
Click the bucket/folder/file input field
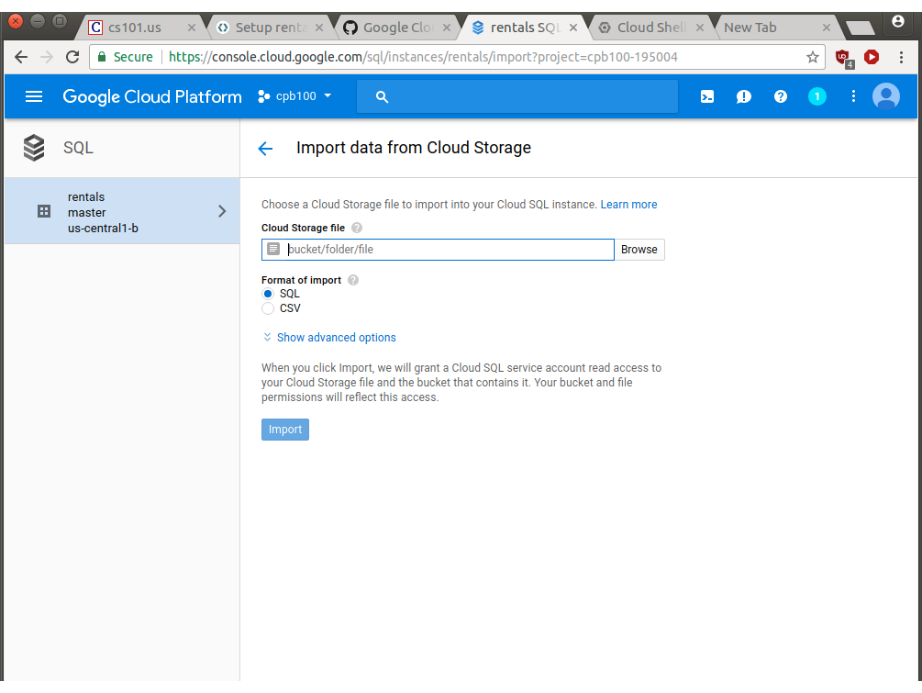click(439, 250)
